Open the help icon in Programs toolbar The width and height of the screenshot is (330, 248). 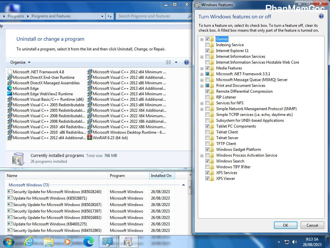point(186,62)
